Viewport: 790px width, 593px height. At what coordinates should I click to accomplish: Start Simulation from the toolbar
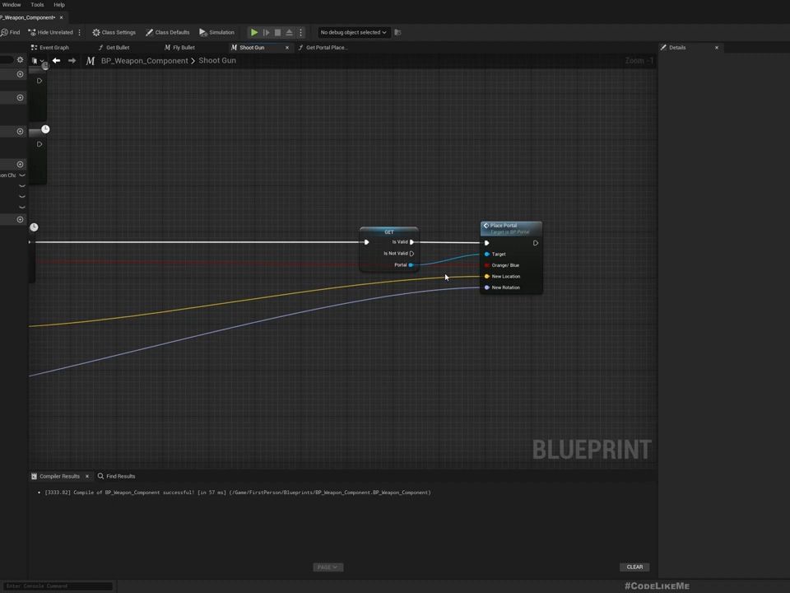[216, 32]
